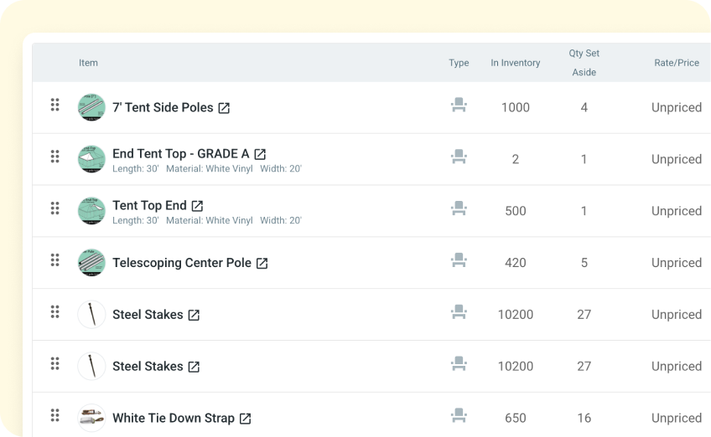This screenshot has width=711, height=437.
Task: Sort by the Item column header
Action: 88,63
